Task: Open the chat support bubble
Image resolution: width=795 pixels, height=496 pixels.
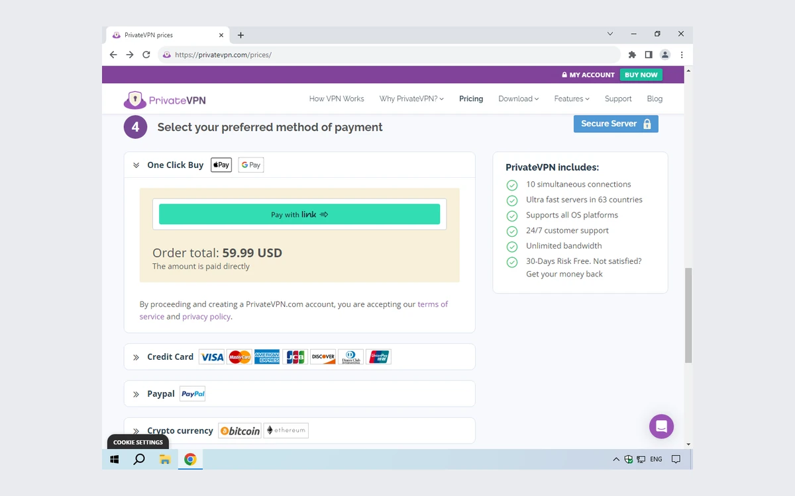Action: click(x=661, y=427)
